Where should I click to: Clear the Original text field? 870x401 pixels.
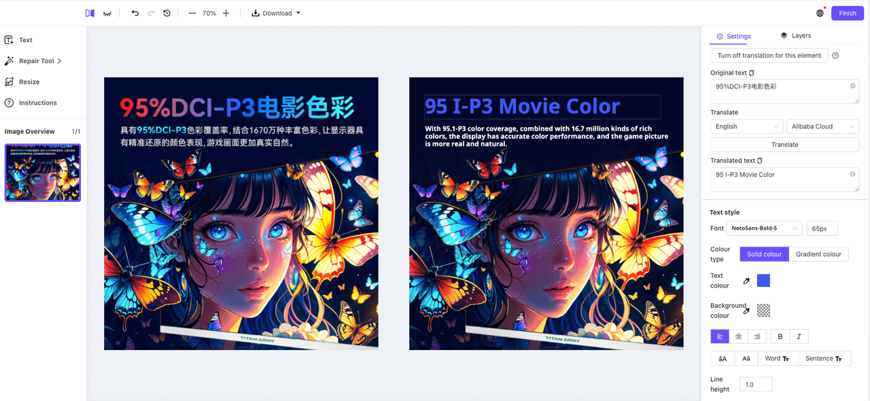pyautogui.click(x=852, y=86)
